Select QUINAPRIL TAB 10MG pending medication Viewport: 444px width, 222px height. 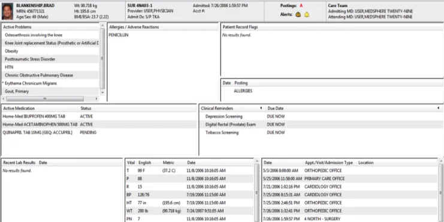click(x=99, y=132)
